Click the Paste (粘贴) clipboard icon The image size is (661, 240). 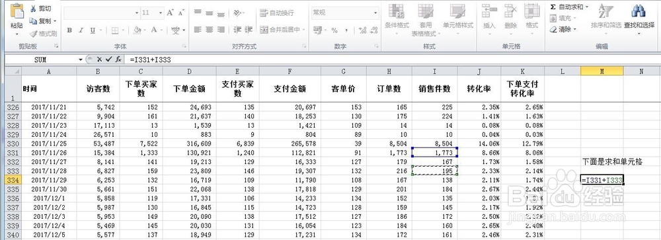pyautogui.click(x=17, y=11)
